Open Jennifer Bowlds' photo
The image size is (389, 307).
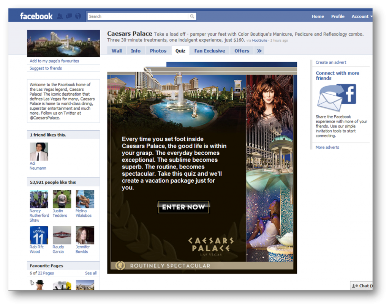[x=85, y=235]
